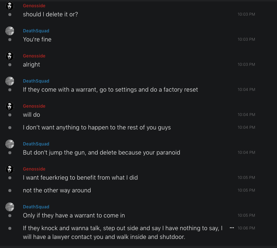Click the DeathSquad username above "You're fine"
The image size is (277, 248).
click(x=36, y=31)
